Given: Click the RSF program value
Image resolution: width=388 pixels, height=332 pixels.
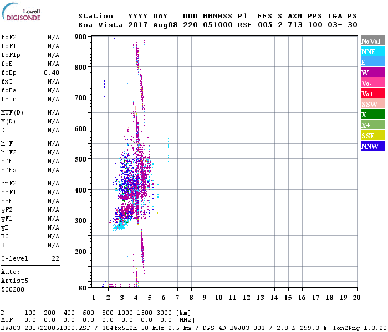Looking at the screenshot, I should pyautogui.click(x=245, y=25).
